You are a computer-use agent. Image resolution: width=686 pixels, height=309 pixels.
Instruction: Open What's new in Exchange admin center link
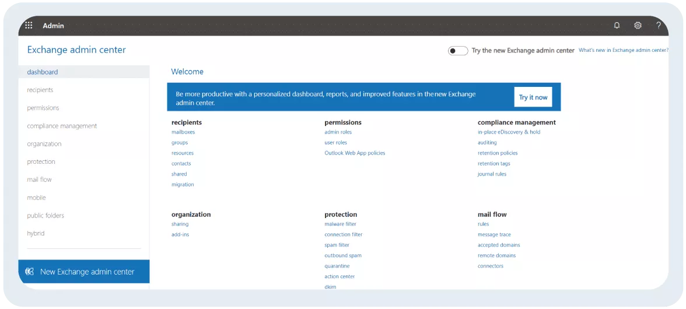(x=624, y=50)
